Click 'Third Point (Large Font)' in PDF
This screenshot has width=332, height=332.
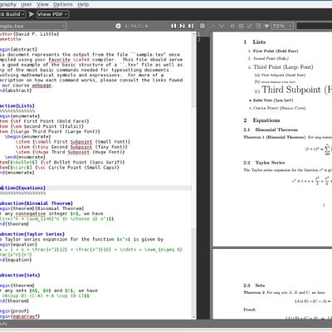point(283,67)
